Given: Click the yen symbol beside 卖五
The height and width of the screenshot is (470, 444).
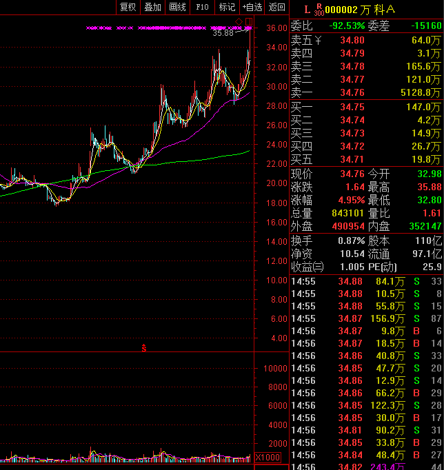Looking at the screenshot, I should click(316, 41).
